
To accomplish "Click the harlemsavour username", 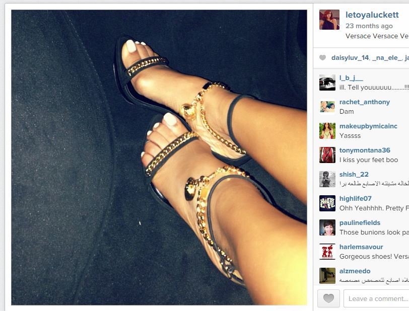I will click(361, 247).
